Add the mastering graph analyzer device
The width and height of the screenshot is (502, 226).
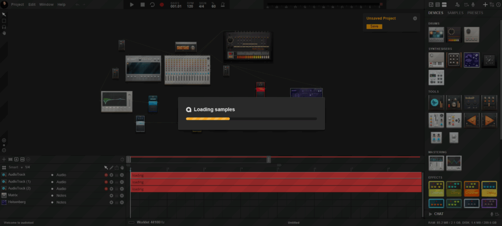[x=454, y=163]
